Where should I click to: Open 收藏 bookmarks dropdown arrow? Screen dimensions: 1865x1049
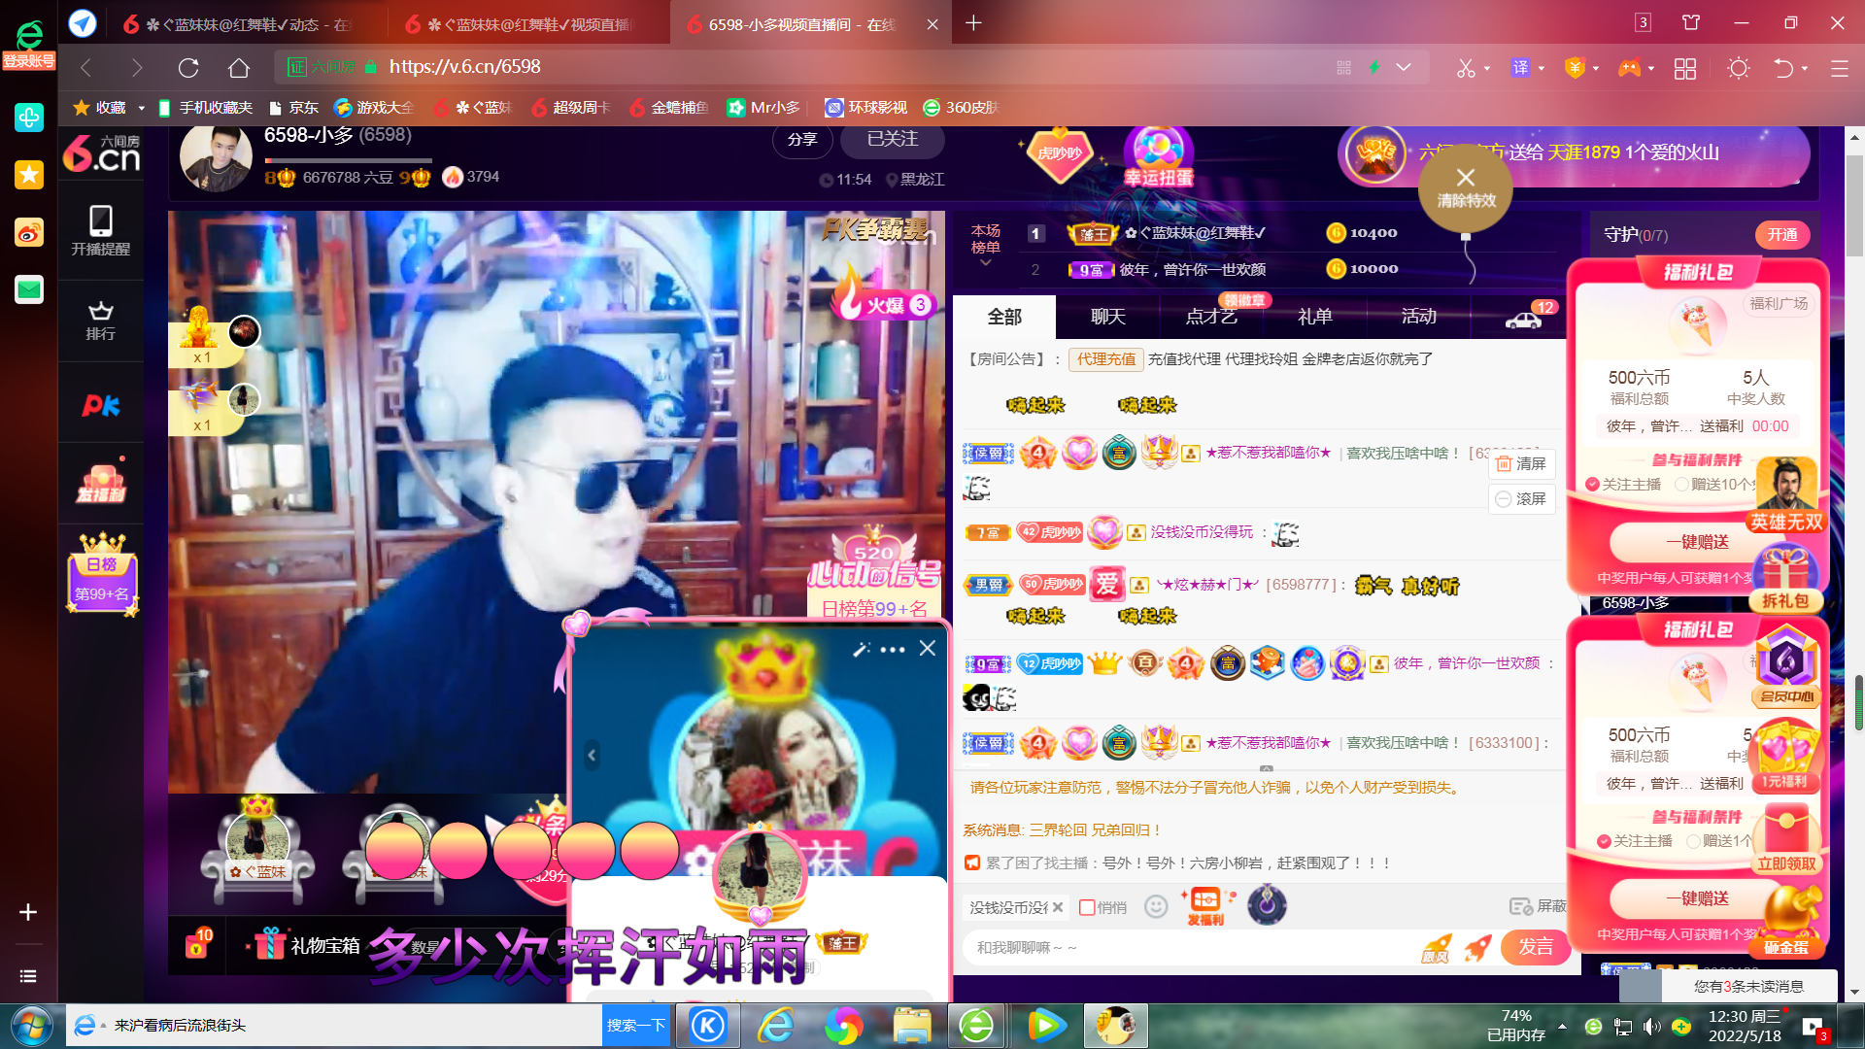tap(142, 108)
